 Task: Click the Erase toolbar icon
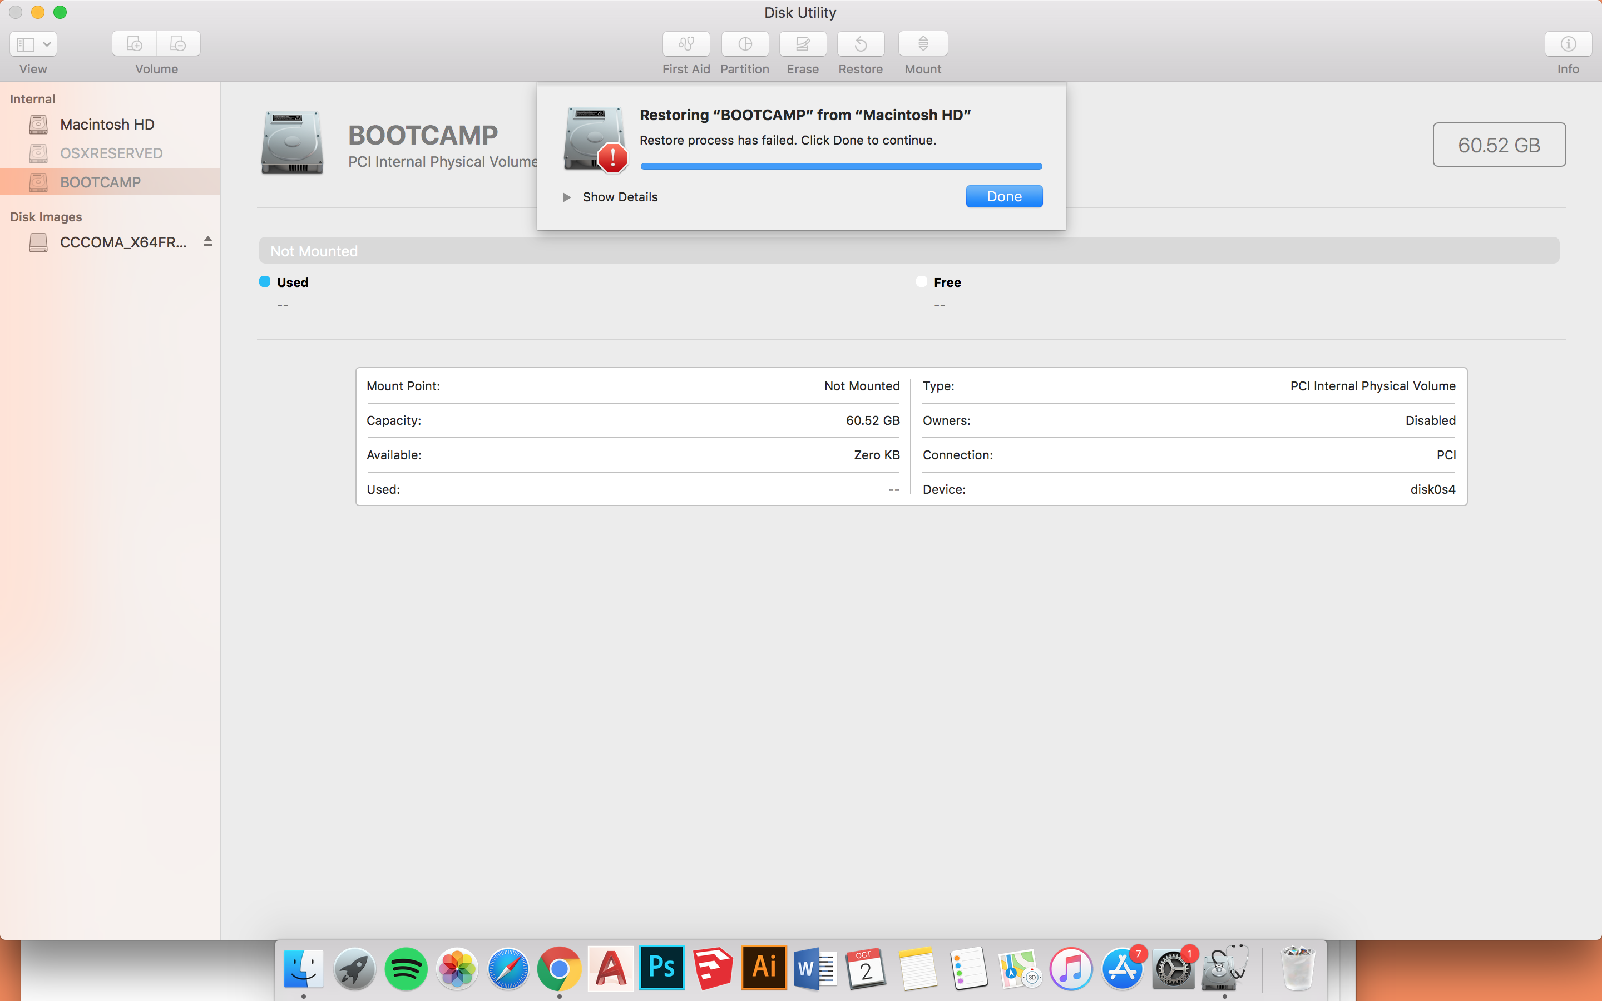(802, 44)
